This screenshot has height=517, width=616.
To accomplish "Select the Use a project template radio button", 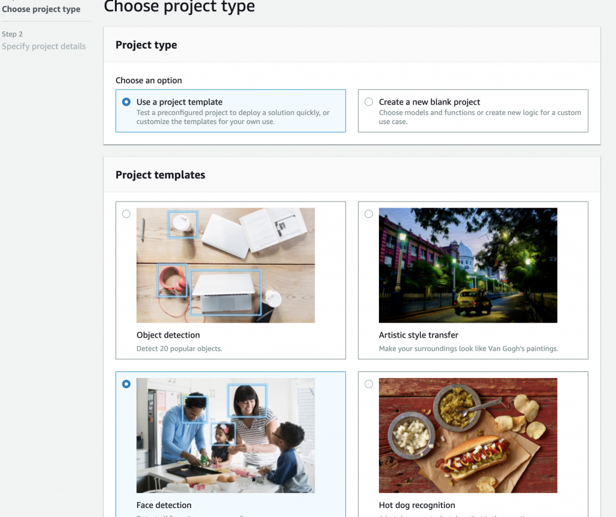I will pos(126,102).
